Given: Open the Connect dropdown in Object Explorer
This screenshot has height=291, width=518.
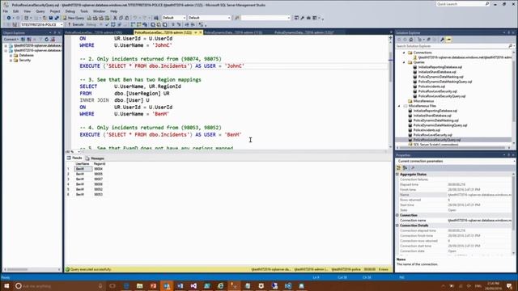Looking at the screenshot, I should click(x=11, y=40).
